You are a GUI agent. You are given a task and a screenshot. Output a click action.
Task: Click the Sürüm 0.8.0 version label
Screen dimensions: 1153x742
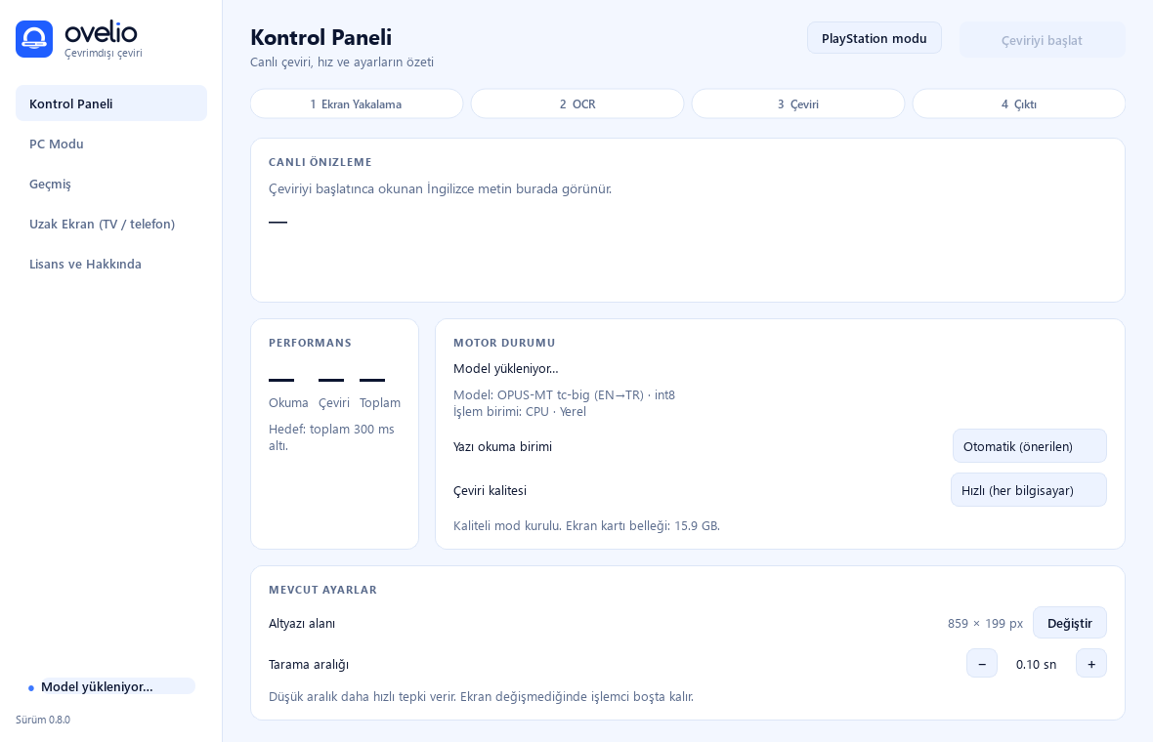43,720
